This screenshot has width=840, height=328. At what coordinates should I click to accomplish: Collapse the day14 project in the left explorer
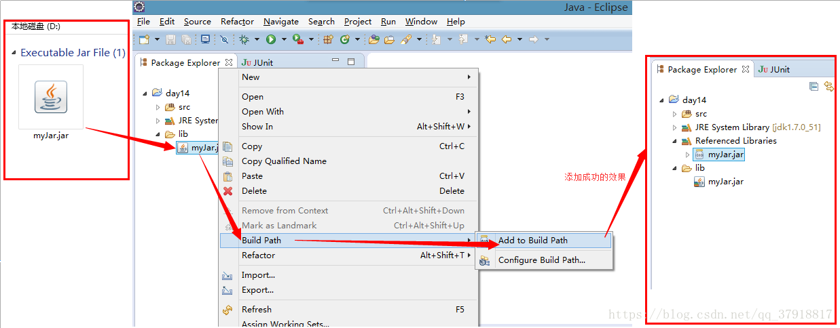click(x=146, y=94)
